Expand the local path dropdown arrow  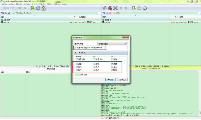[x=100, y=13]
